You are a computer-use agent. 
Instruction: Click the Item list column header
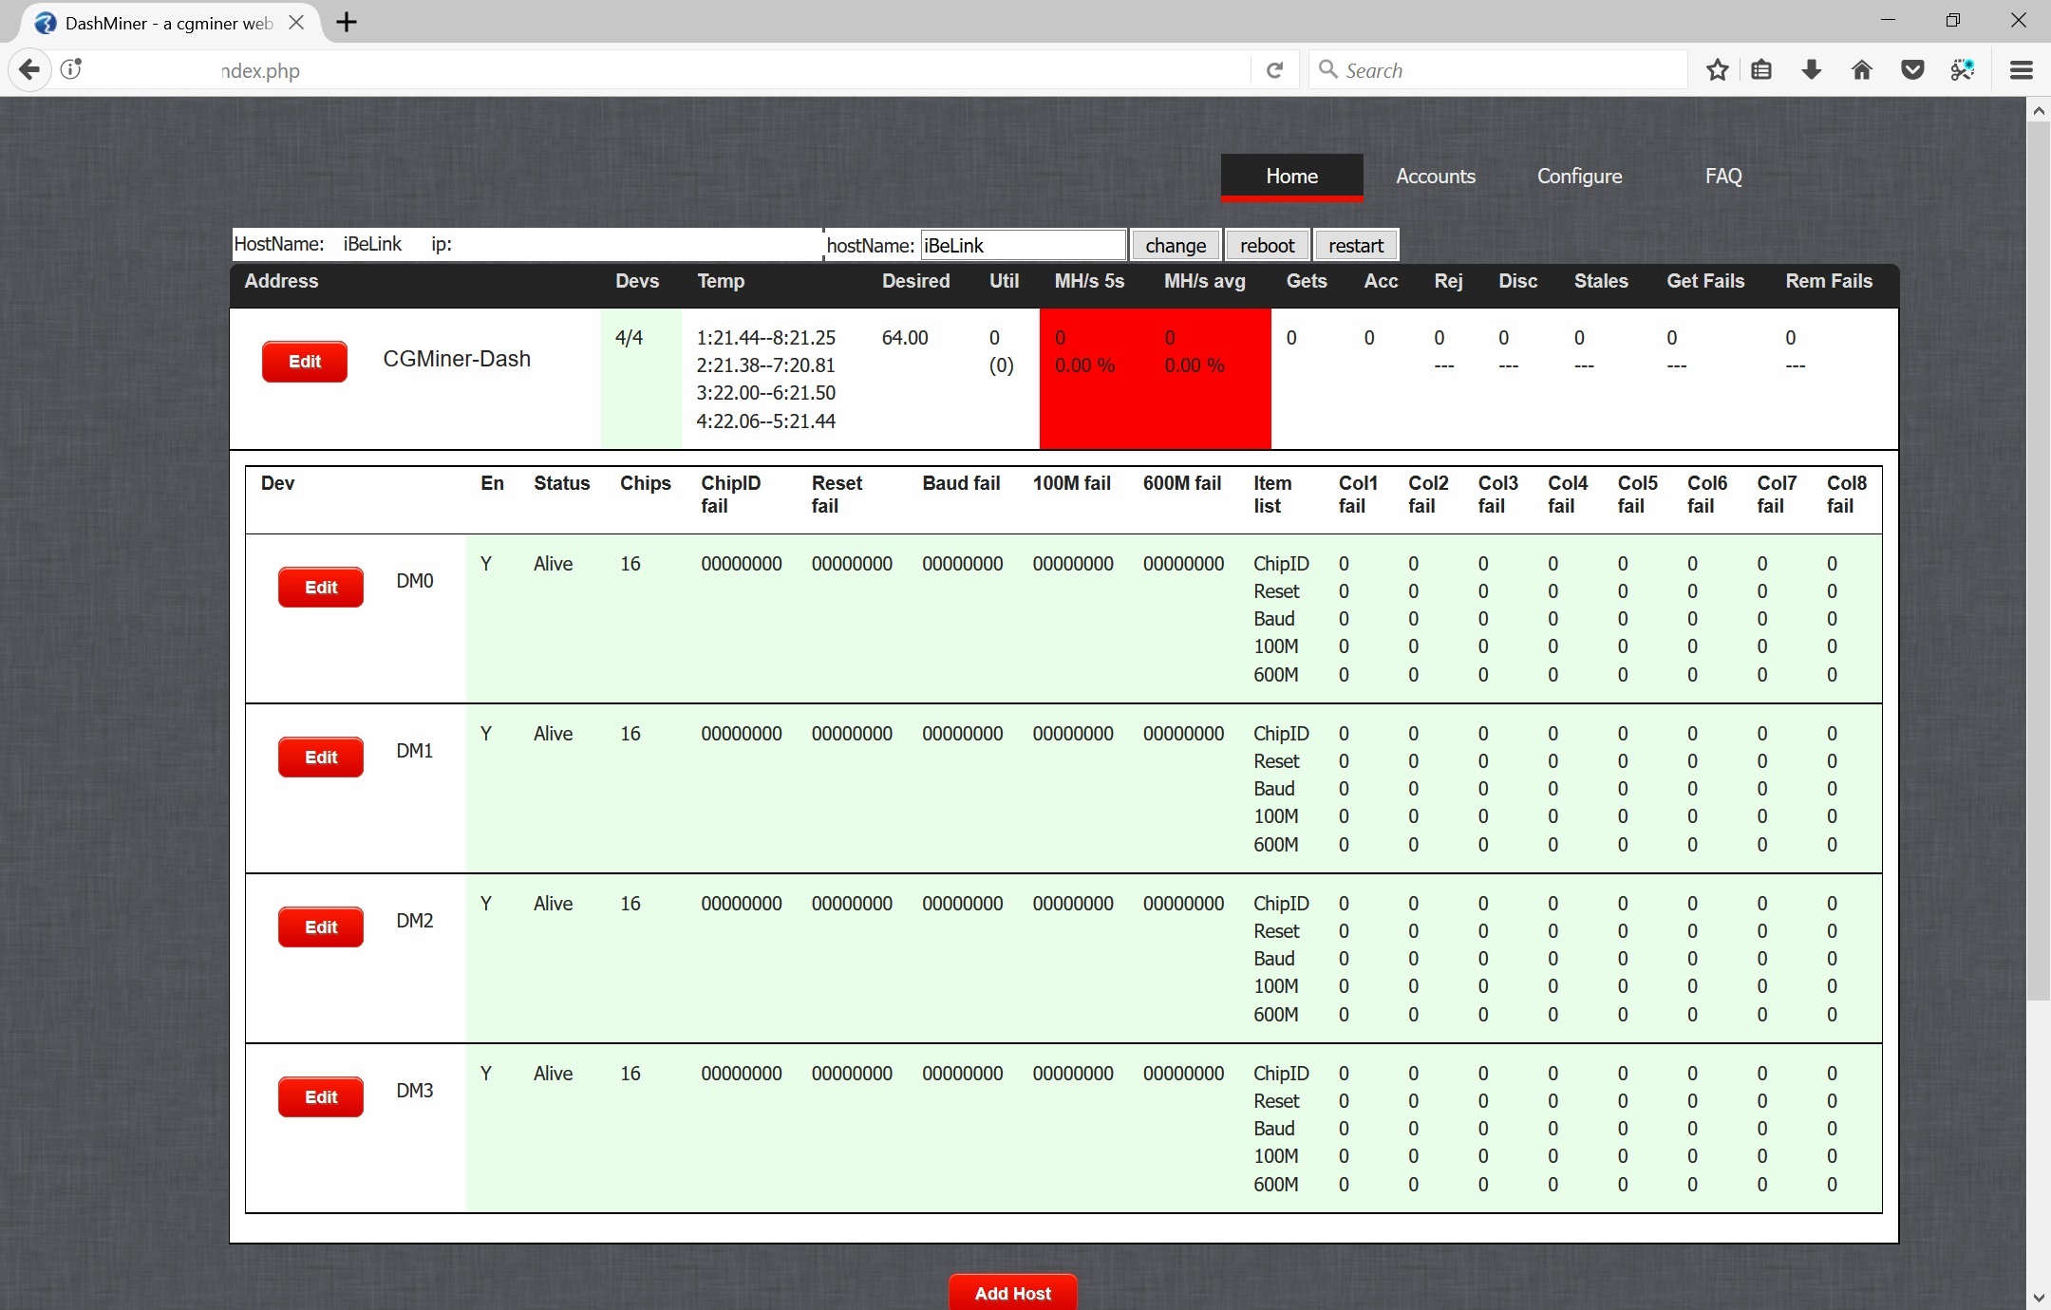[1272, 495]
